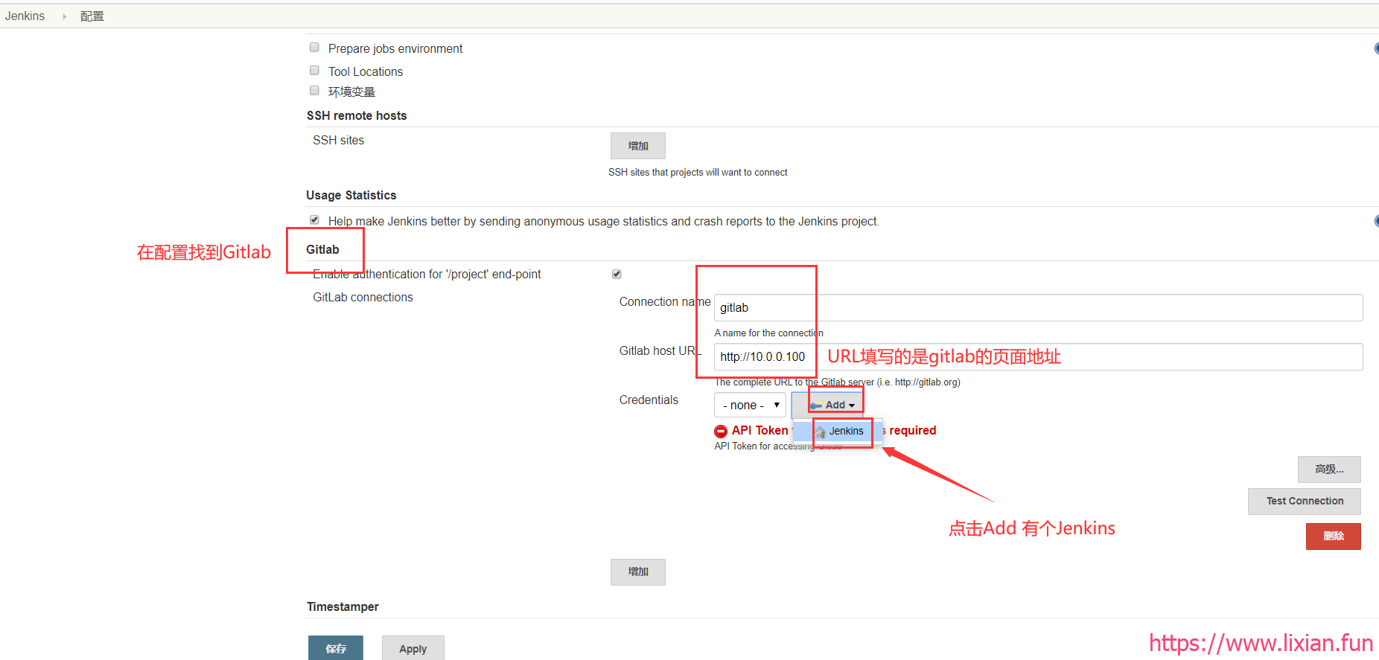
Task: Enable the Prepare jobs environment checkbox
Action: coord(314,48)
